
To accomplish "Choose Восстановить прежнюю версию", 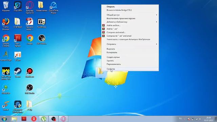I will (x=130, y=18).
